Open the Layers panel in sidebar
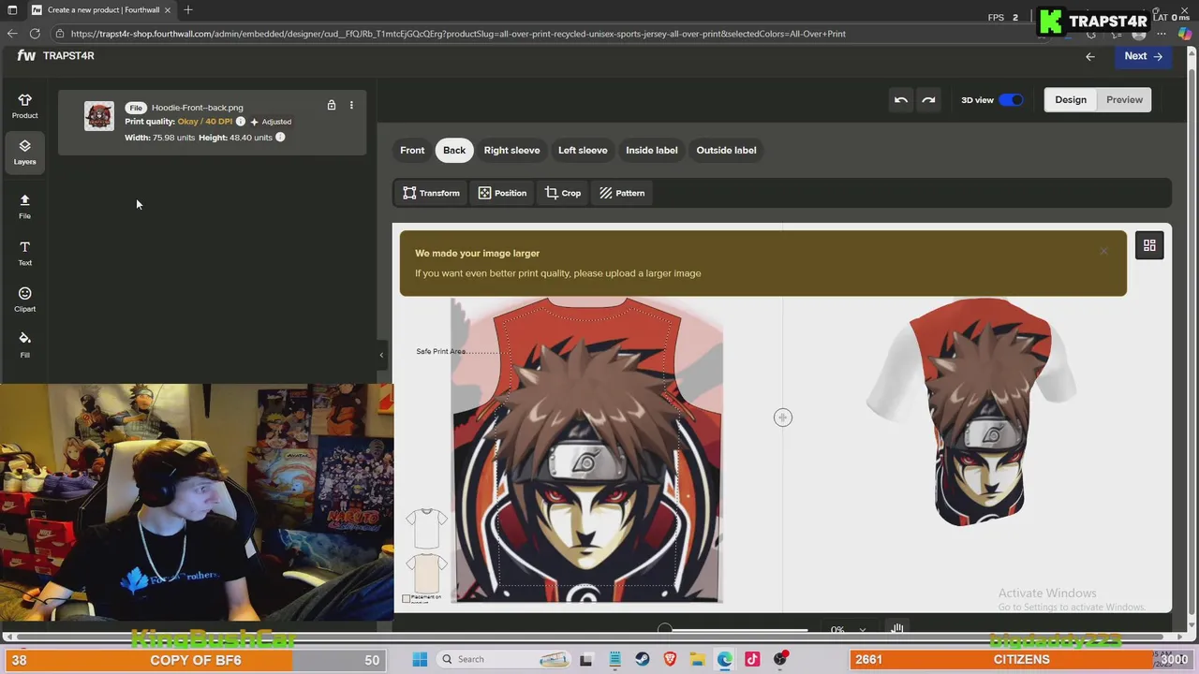Image resolution: width=1199 pixels, height=674 pixels. pyautogui.click(x=24, y=152)
